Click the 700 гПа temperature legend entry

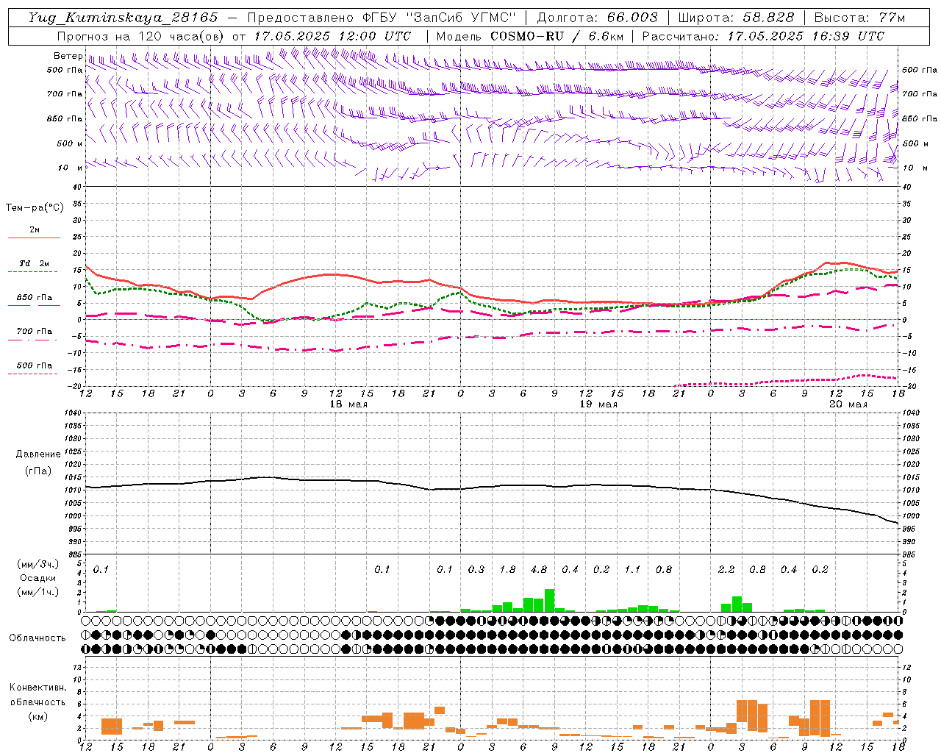tap(34, 331)
